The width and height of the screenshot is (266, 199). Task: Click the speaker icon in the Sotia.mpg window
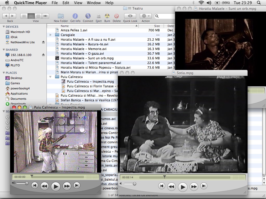point(121,183)
